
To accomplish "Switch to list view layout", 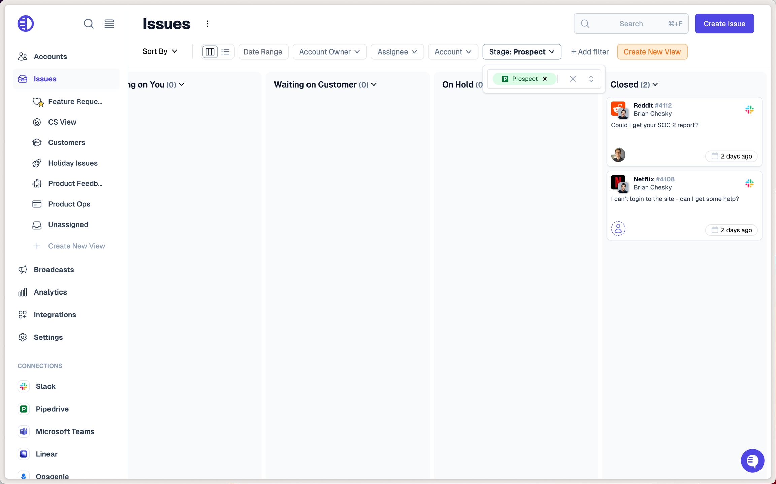I will pos(225,52).
